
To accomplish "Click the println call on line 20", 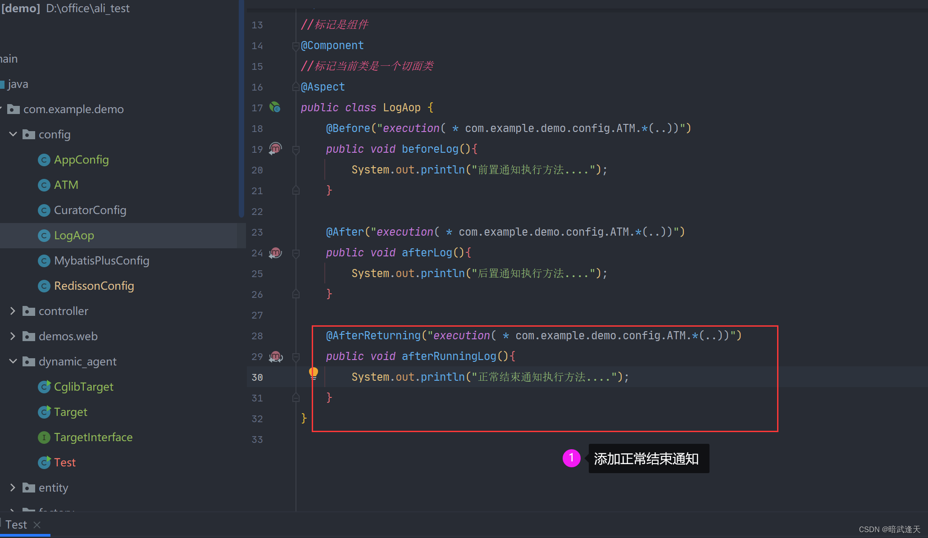I will pos(442,170).
